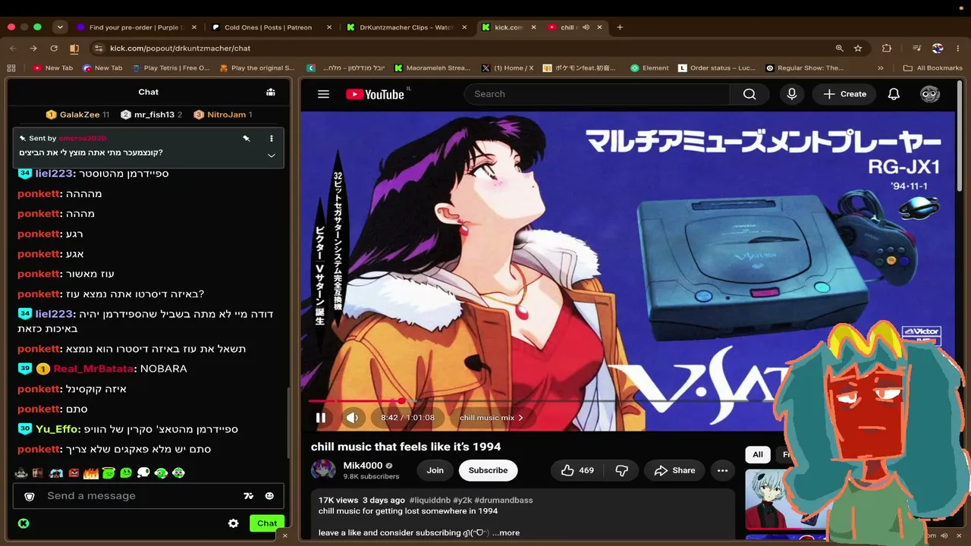
Task: Open NitroJam's leaderboard entry
Action: (x=222, y=115)
